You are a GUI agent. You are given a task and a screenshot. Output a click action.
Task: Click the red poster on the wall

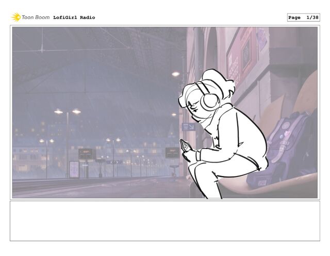241,57
